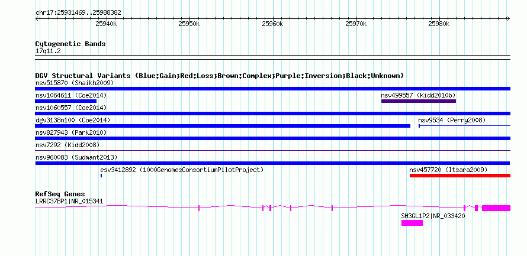Click the DGV Structural Variants track heading
The image size is (527, 256).
click(x=220, y=76)
